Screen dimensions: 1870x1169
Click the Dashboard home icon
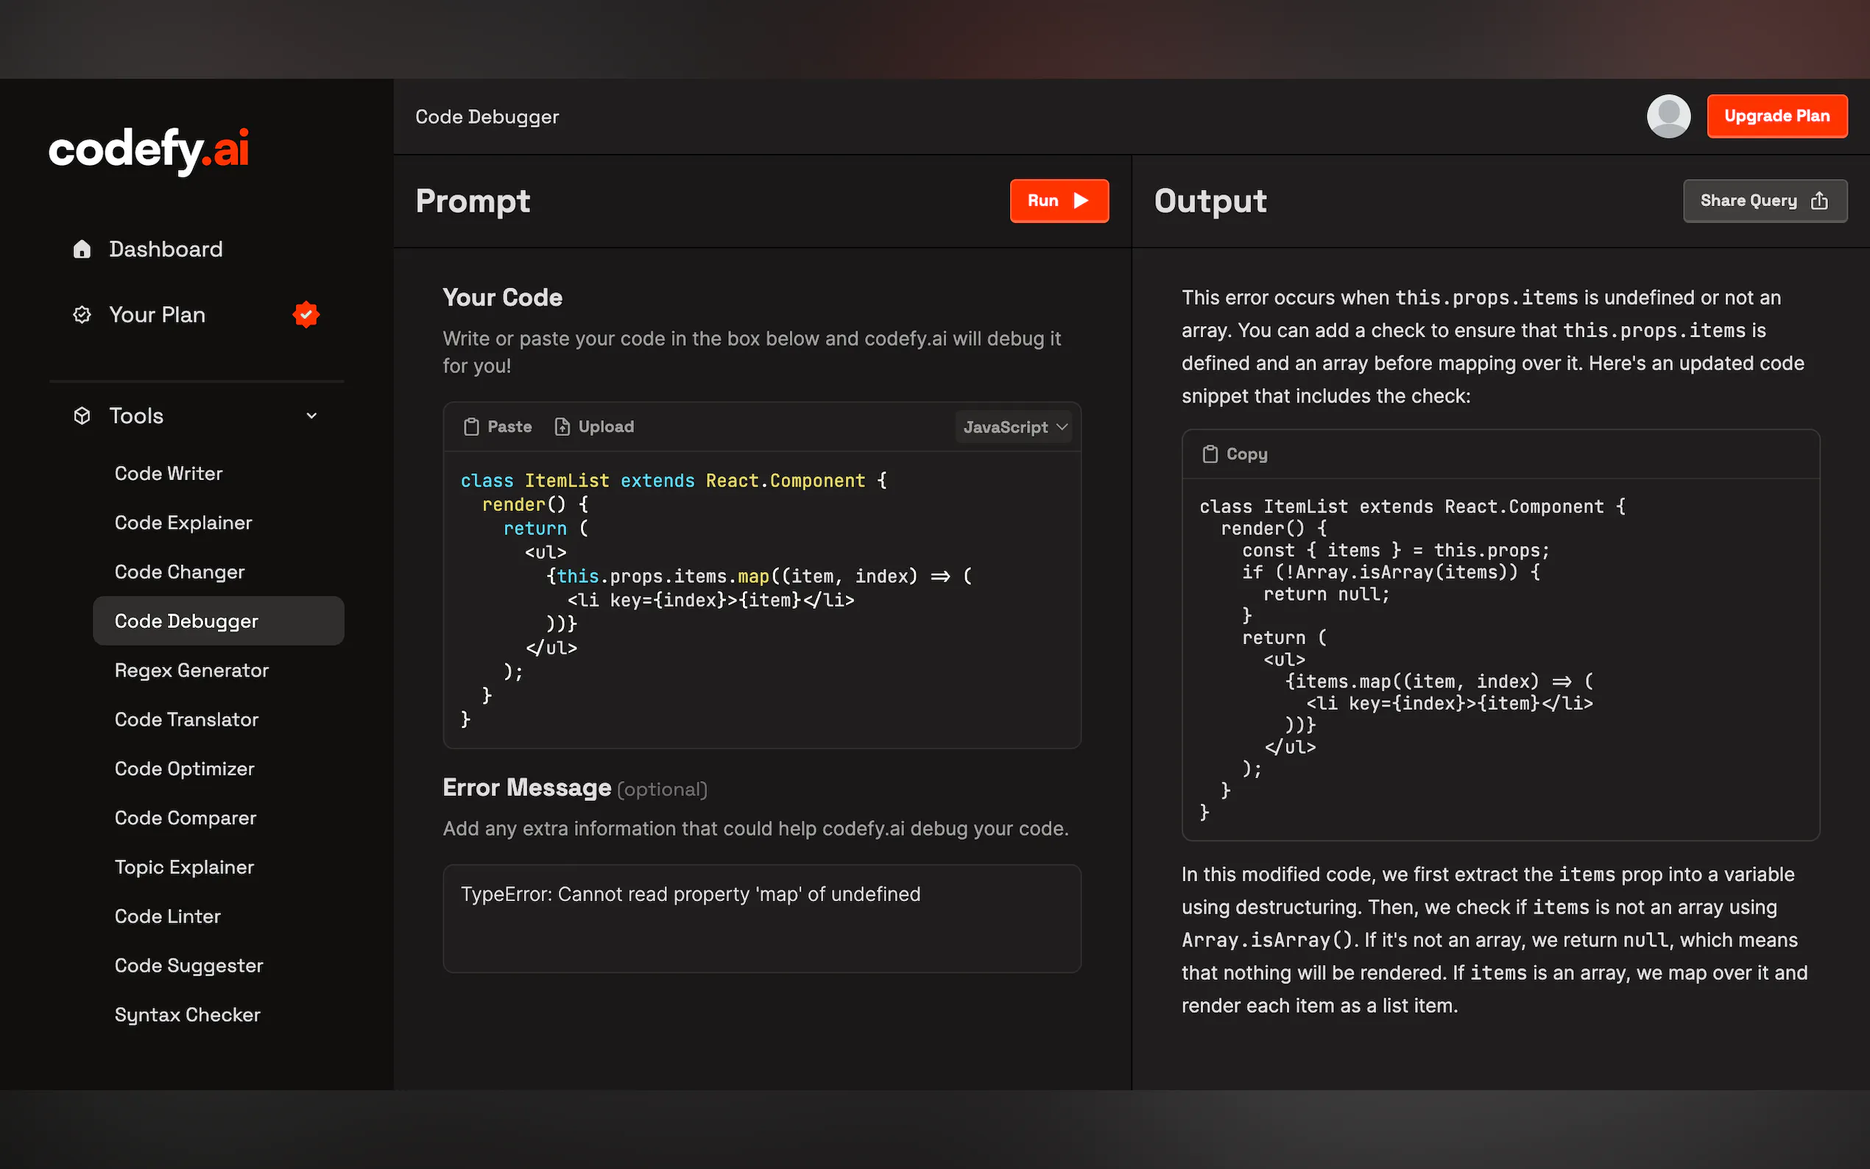click(82, 249)
